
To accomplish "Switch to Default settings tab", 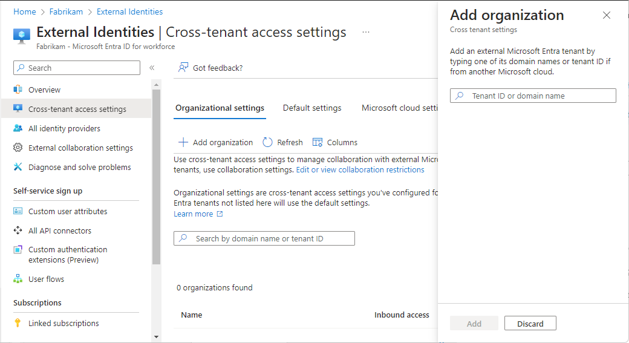I will click(x=312, y=108).
